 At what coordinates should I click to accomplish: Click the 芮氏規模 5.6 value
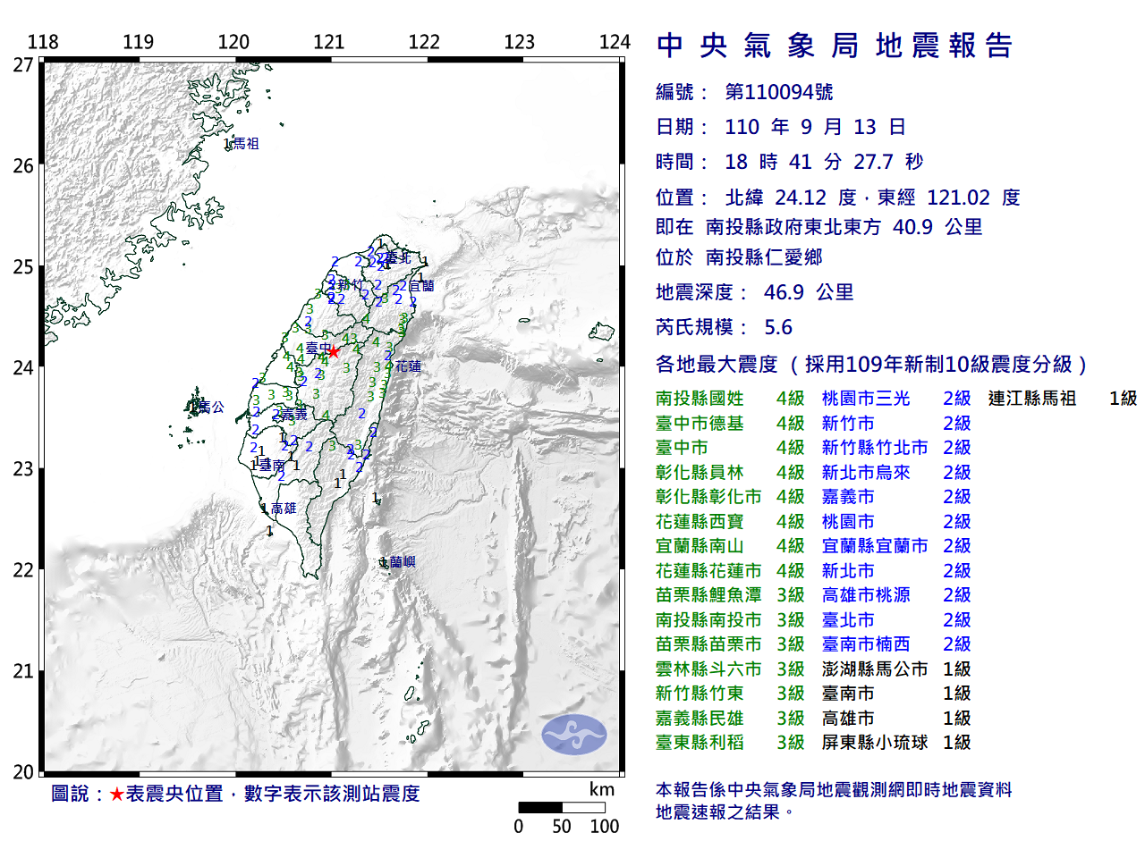click(x=776, y=328)
